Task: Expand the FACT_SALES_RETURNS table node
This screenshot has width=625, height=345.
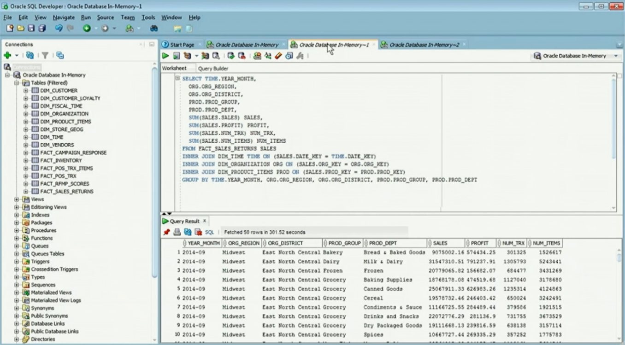Action: 26,192
